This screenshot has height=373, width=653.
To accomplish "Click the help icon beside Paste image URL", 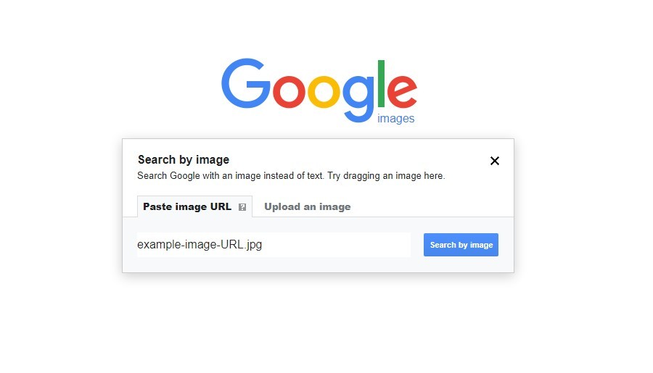I will pos(242,207).
